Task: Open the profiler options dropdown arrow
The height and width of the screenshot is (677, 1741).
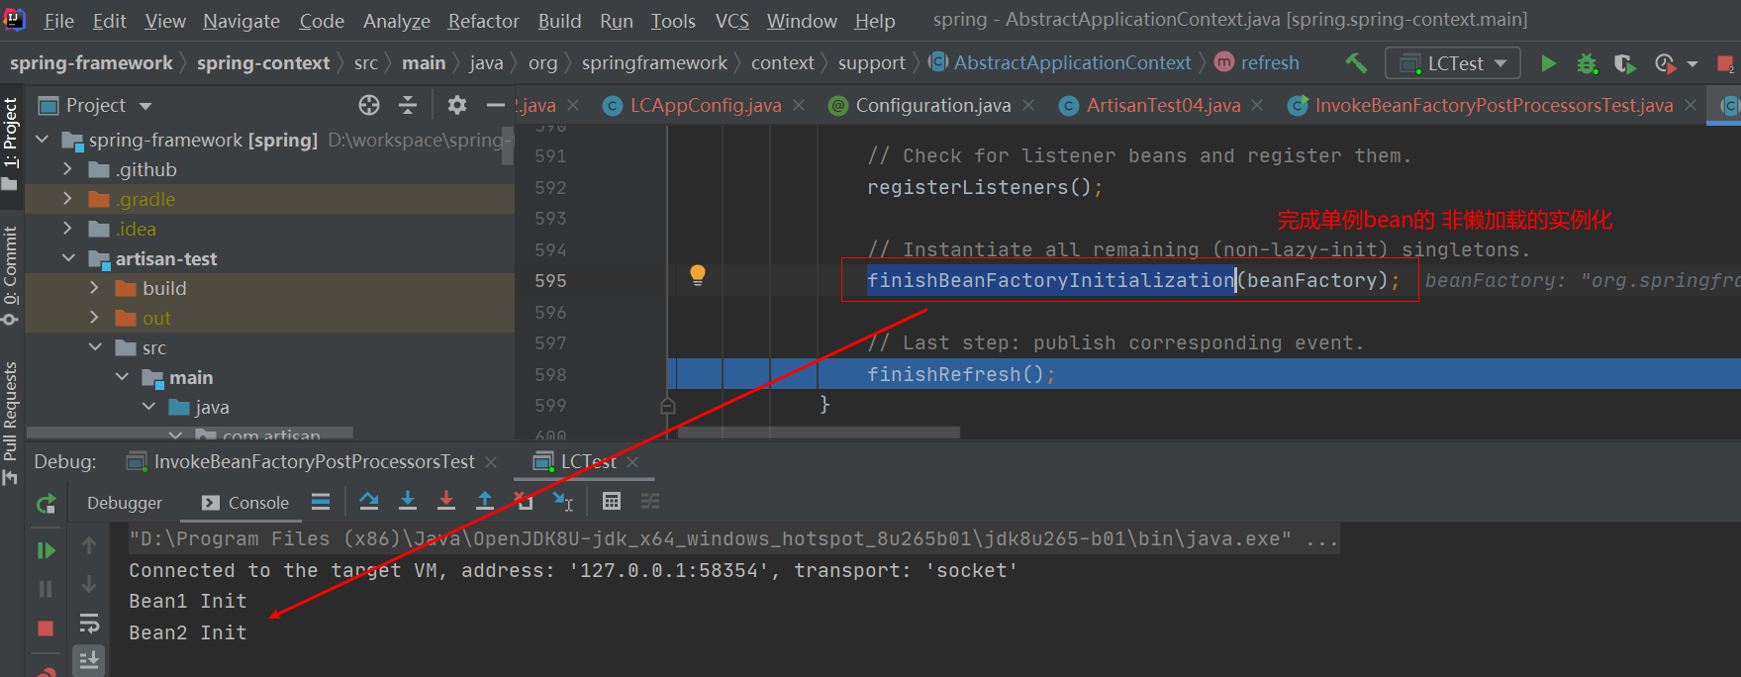Action: 1693,64
